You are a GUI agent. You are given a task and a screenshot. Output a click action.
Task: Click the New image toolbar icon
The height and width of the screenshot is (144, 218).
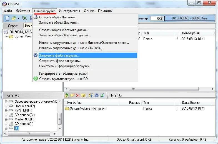click(x=7, y=18)
